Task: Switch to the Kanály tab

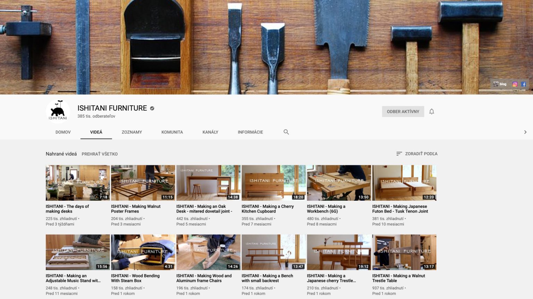Action: coord(210,132)
